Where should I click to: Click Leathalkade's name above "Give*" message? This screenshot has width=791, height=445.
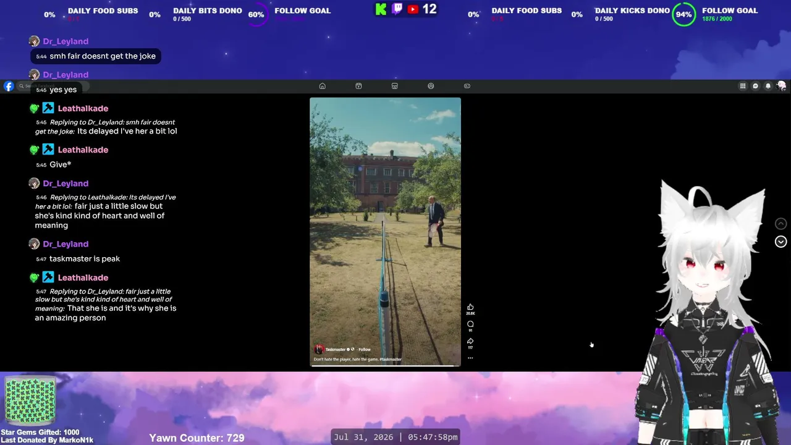pyautogui.click(x=83, y=150)
